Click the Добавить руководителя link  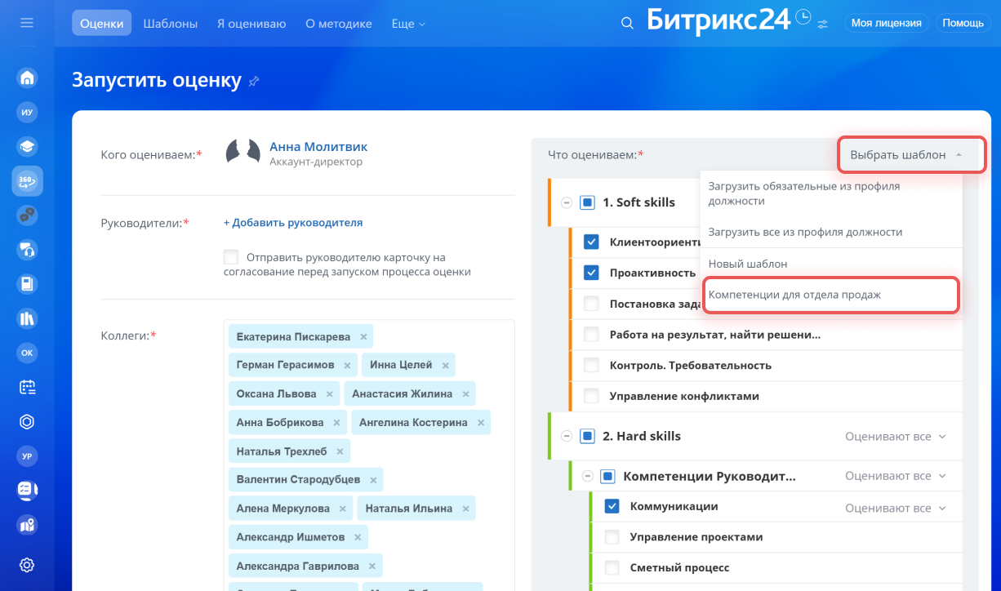(293, 223)
